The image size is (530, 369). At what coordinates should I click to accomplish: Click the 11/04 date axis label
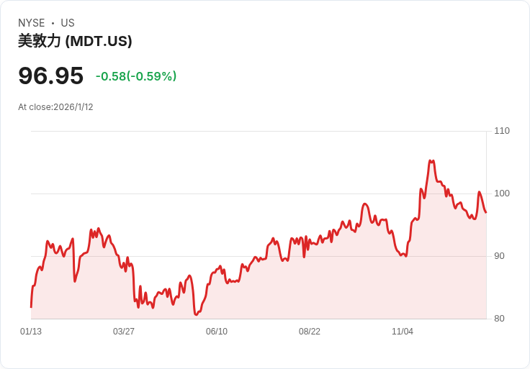[x=403, y=332]
